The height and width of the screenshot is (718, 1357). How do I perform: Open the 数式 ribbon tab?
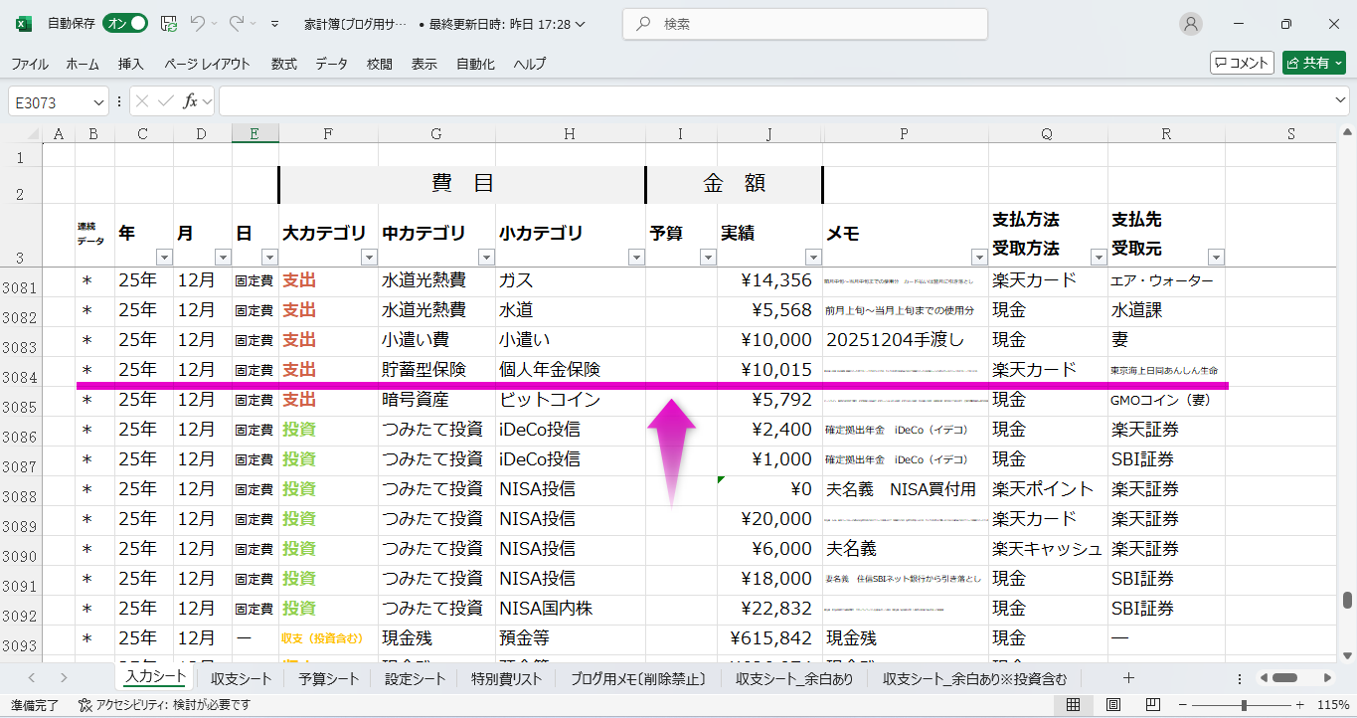[283, 64]
